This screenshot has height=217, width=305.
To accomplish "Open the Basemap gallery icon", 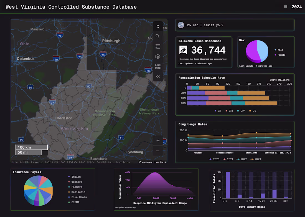I will tap(158, 66).
